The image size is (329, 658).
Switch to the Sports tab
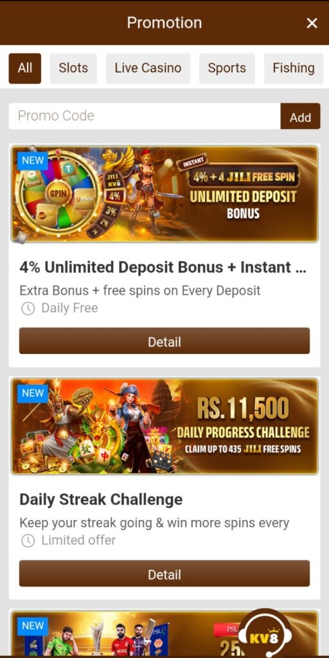227,68
